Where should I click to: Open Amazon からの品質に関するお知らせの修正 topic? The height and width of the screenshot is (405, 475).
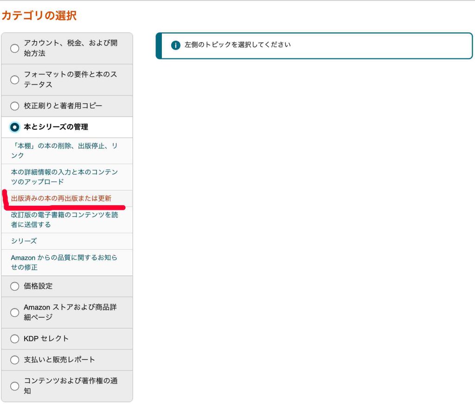tap(64, 262)
